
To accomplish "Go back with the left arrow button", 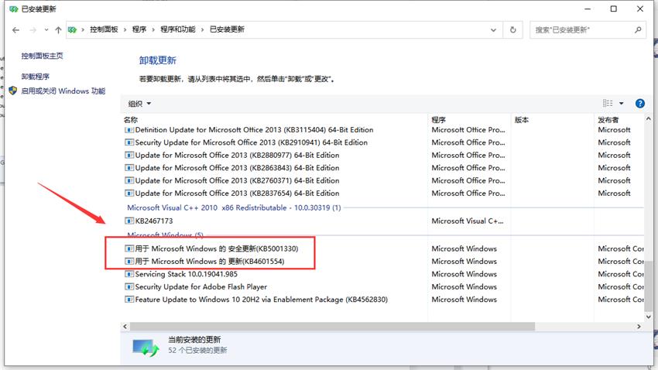I will click(x=16, y=29).
